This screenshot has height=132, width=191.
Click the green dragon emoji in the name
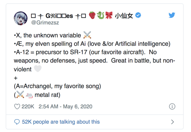tap(101, 16)
